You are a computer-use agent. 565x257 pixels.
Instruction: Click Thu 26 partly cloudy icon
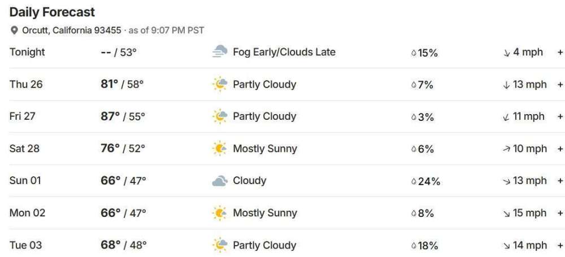(x=219, y=85)
